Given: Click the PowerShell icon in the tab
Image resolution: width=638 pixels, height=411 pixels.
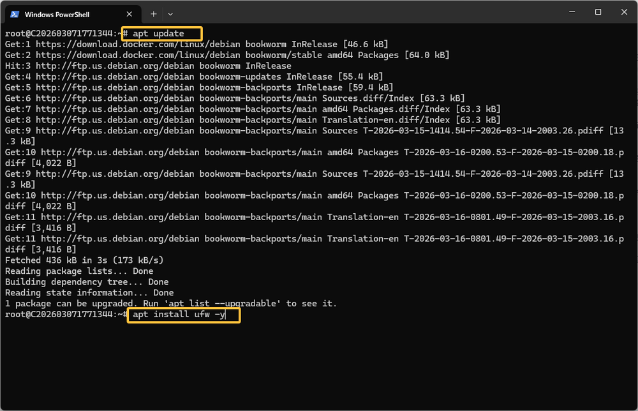Looking at the screenshot, I should 14,13.
